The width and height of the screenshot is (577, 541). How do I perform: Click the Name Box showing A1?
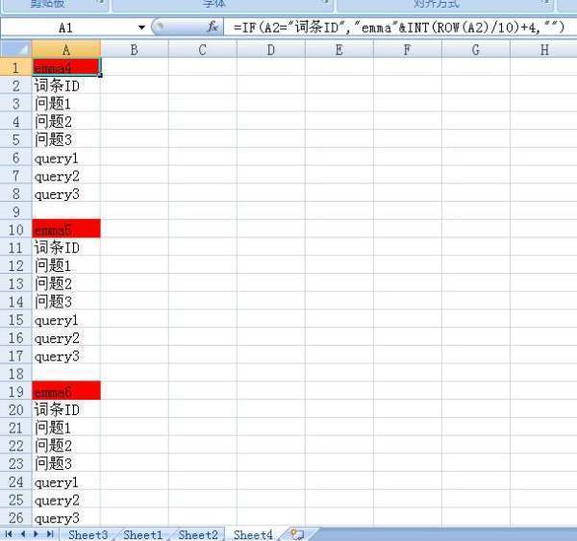65,28
